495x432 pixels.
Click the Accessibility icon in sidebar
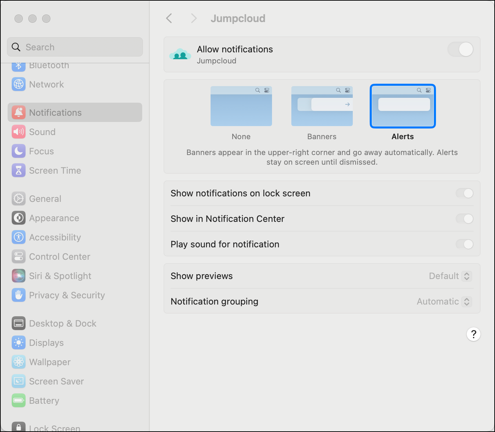pos(19,237)
